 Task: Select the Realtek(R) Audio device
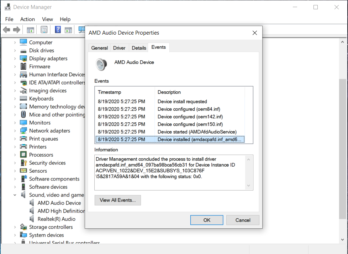click(56, 219)
